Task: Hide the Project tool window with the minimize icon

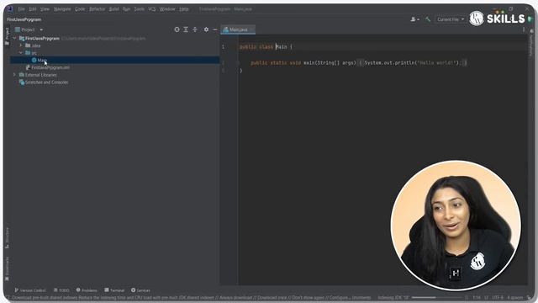Action: tap(215, 29)
